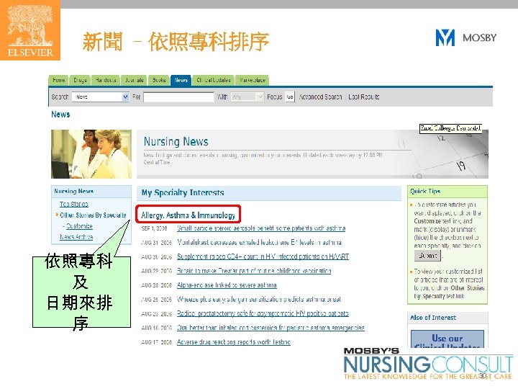Click the active News tab
The width and height of the screenshot is (518, 389).
(181, 80)
